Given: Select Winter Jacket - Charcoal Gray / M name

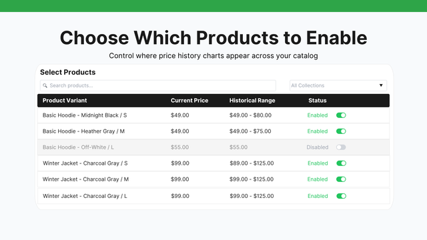Looking at the screenshot, I should (x=85, y=179).
